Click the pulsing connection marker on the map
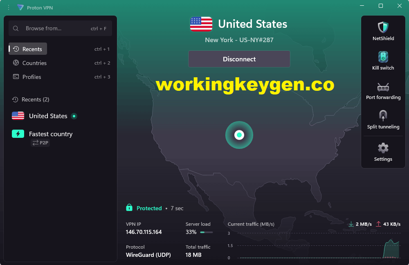409x265 pixels. coord(239,135)
